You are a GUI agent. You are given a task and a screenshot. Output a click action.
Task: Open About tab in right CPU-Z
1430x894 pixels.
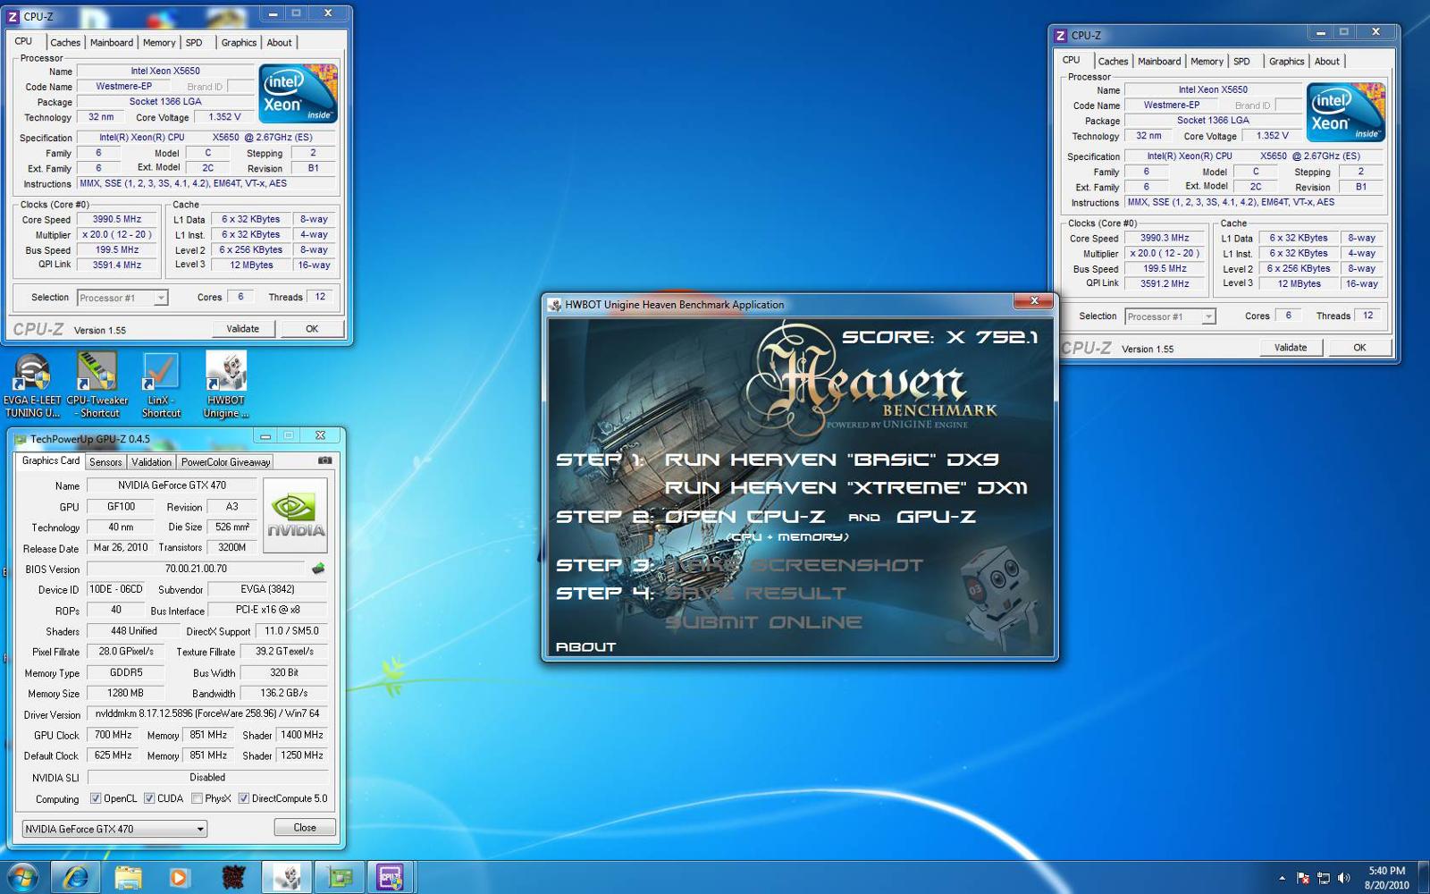point(1327,61)
